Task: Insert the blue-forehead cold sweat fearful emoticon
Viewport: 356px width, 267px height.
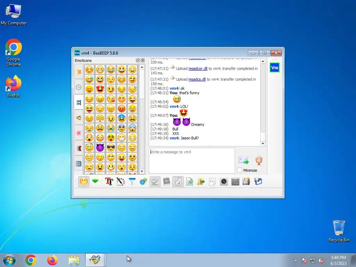Action: coord(122,118)
